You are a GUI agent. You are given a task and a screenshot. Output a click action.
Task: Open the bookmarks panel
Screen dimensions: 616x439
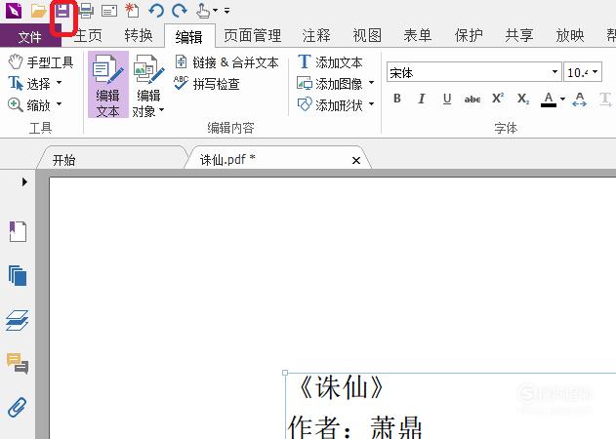(x=18, y=231)
